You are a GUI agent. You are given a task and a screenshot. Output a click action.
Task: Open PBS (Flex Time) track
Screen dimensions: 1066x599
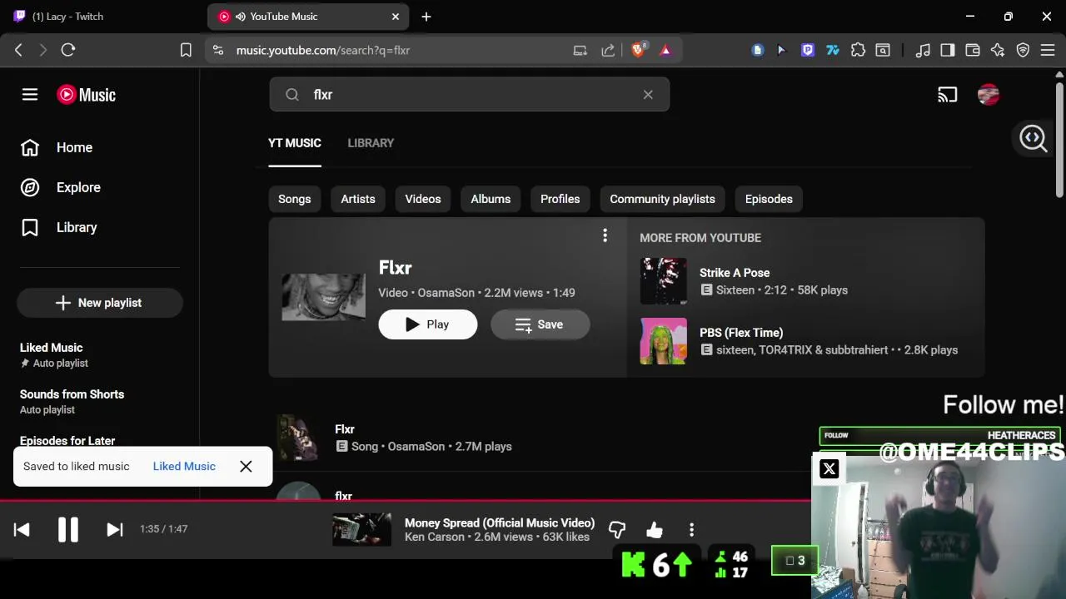(741, 333)
